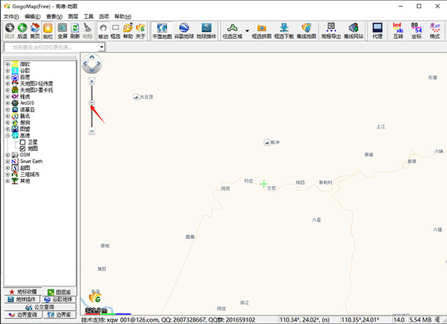Image resolution: width=447 pixels, height=324 pixels.
Task: Open the place search dropdown arrow
Action: pos(101,47)
